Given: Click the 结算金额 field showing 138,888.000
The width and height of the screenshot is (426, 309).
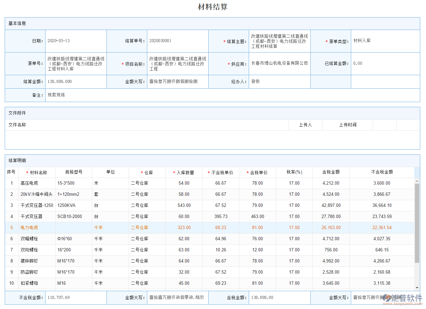Looking at the screenshot, I should click(x=75, y=82).
